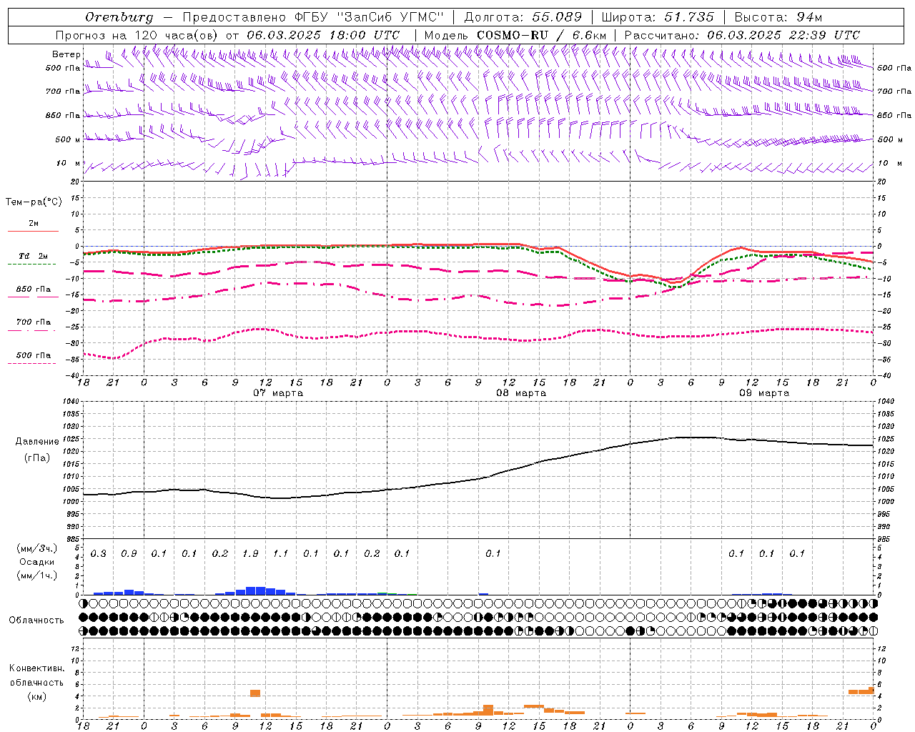Select the model name "COSMO-RU / 6.6км"

click(541, 35)
